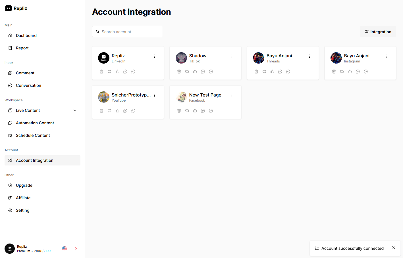Click thumbs-up icon on Shadow TikTok card
The height and width of the screenshot is (258, 403).
[195, 72]
